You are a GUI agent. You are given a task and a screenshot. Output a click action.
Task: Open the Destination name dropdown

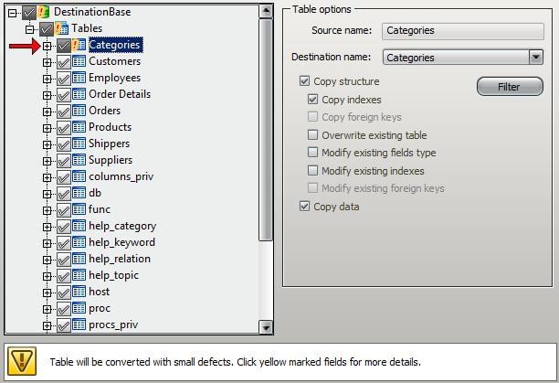point(536,57)
